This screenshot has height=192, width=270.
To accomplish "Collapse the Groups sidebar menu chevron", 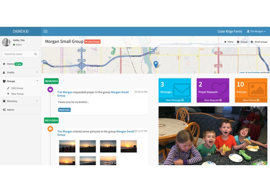I will point(37,81).
